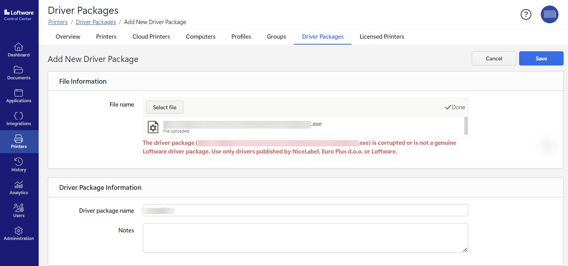Select the Driver Packages tab
The height and width of the screenshot is (266, 568).
click(323, 37)
